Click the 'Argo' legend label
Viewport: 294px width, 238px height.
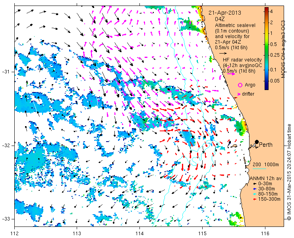coord(250,85)
